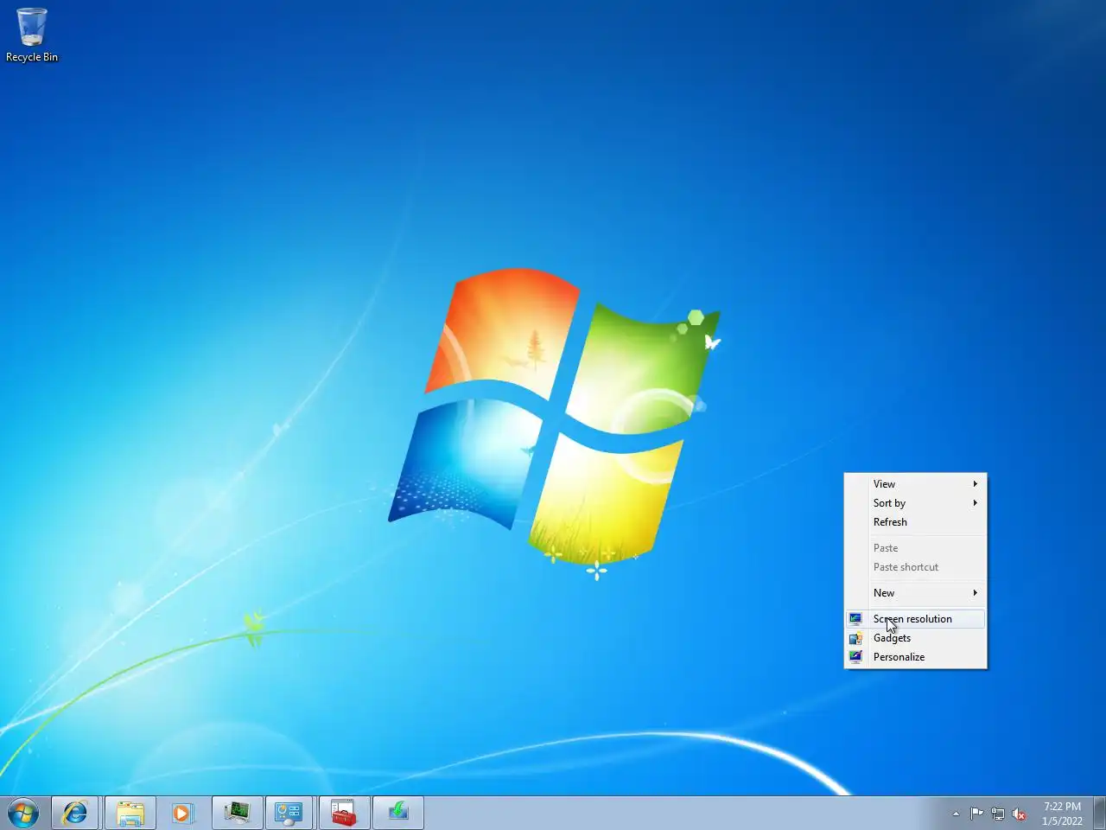Choose Screen resolution in context menu
The width and height of the screenshot is (1106, 830).
pos(915,619)
